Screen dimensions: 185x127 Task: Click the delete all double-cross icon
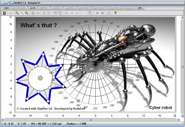102,13
